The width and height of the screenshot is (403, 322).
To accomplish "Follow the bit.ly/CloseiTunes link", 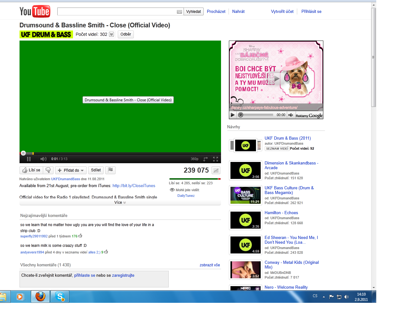I will (134, 186).
